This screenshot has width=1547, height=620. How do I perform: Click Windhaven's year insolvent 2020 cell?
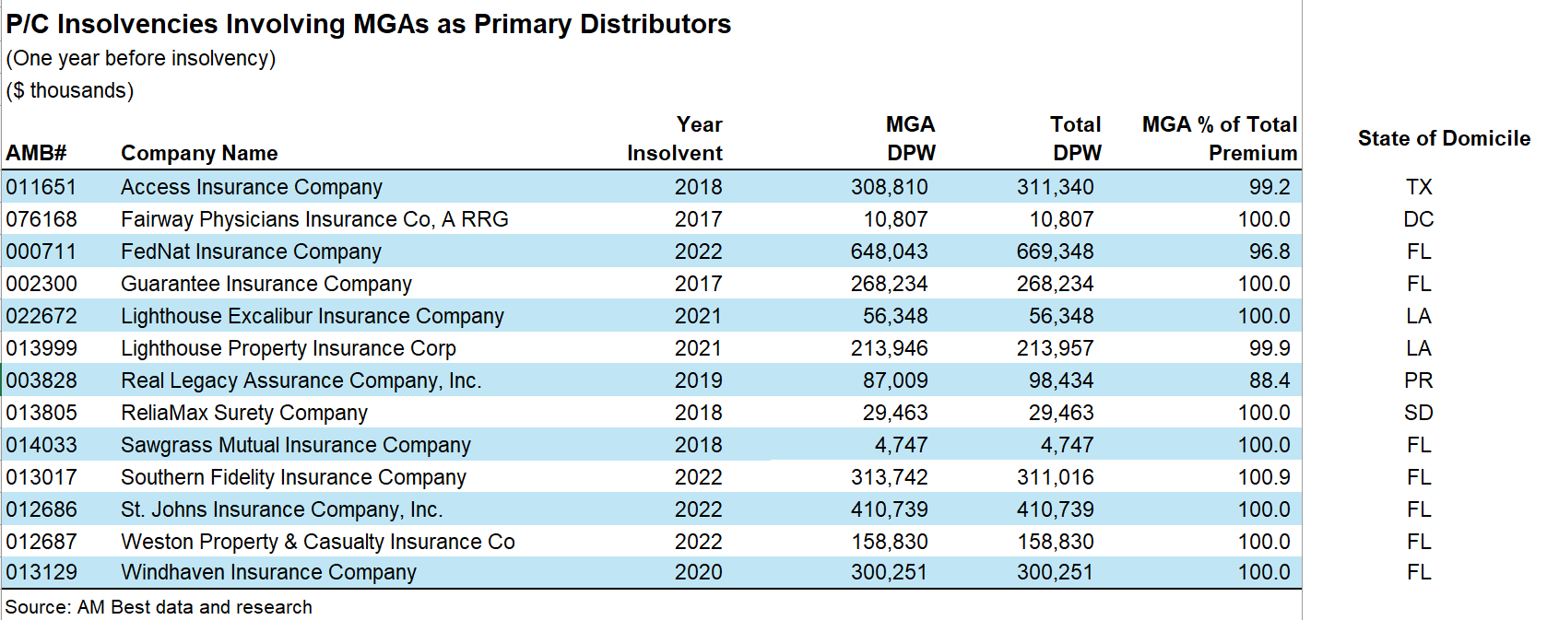coord(698,572)
